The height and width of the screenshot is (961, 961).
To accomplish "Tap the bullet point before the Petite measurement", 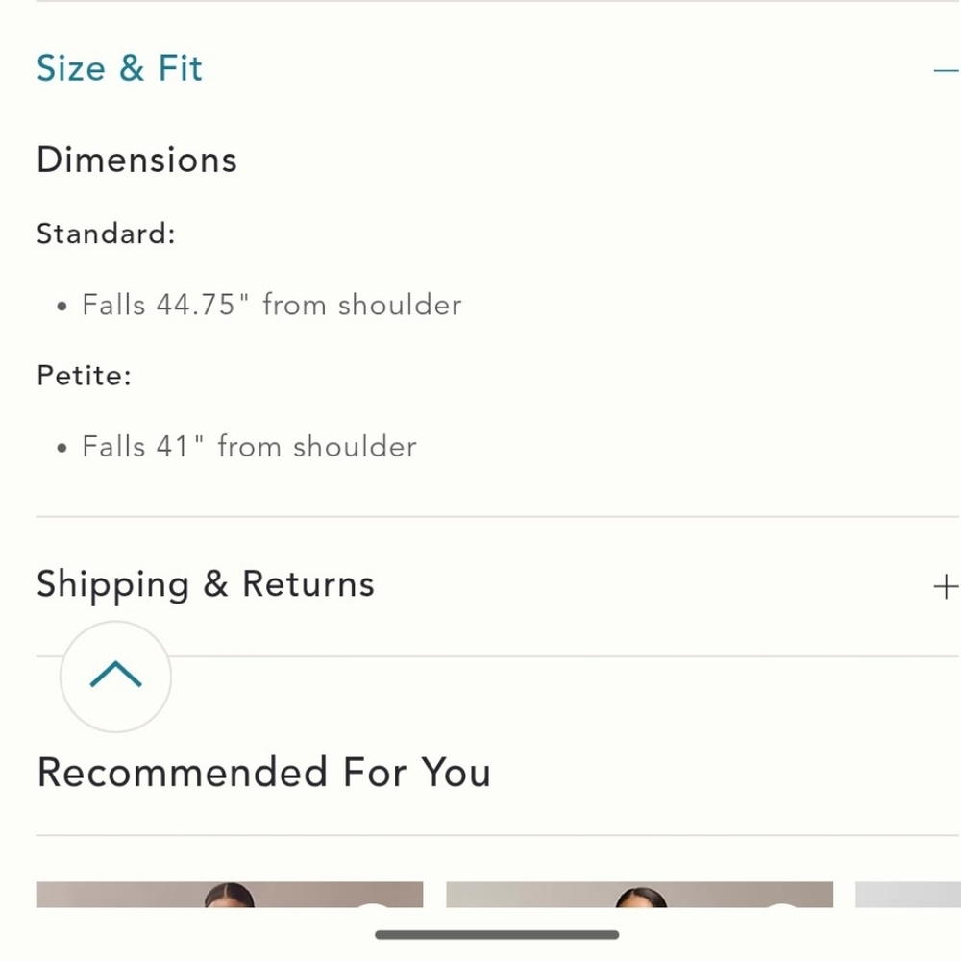I will (62, 448).
